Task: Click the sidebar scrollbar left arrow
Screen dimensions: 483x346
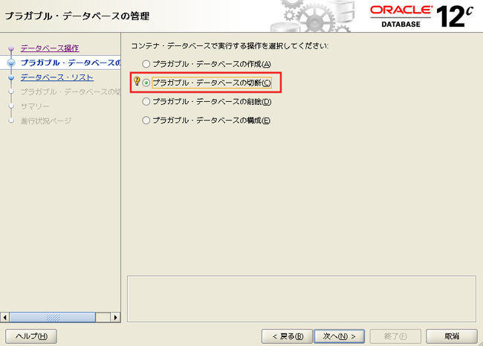Action: tap(7, 317)
